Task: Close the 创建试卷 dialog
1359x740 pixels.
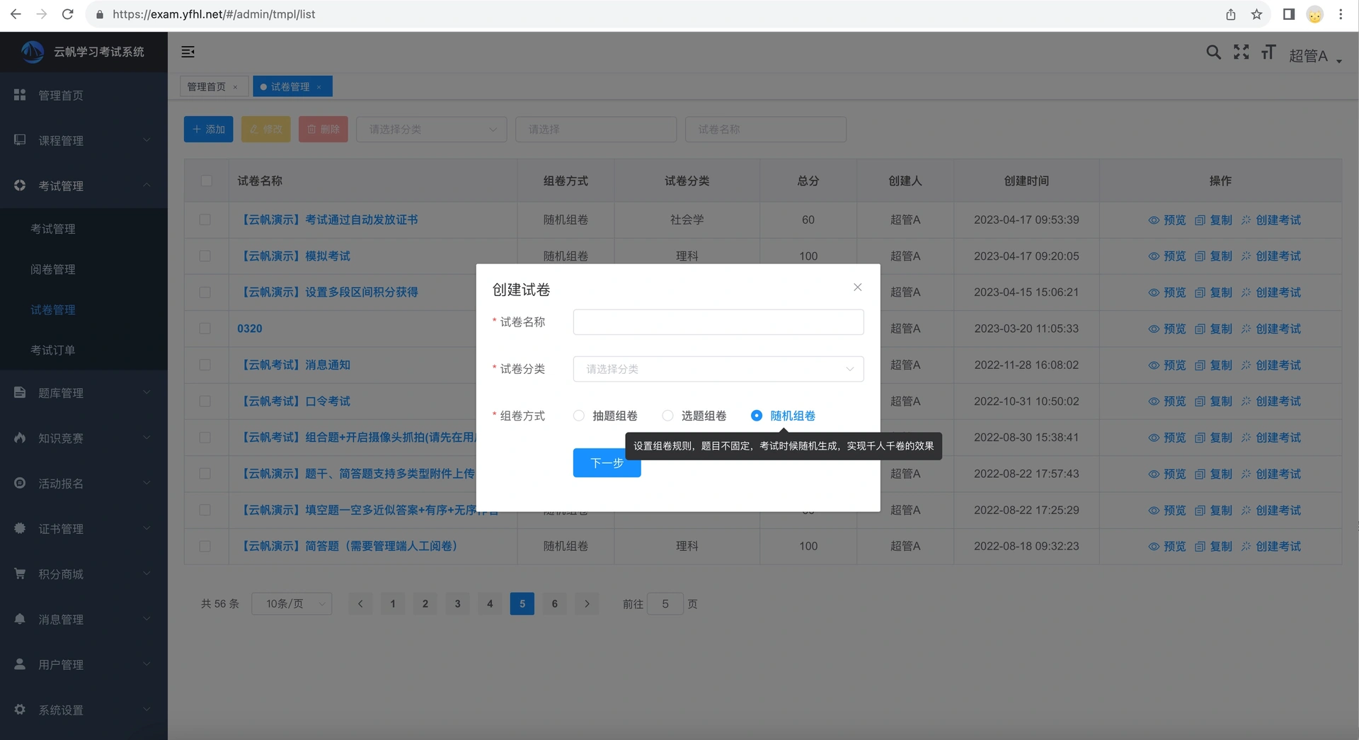Action: pyautogui.click(x=857, y=287)
